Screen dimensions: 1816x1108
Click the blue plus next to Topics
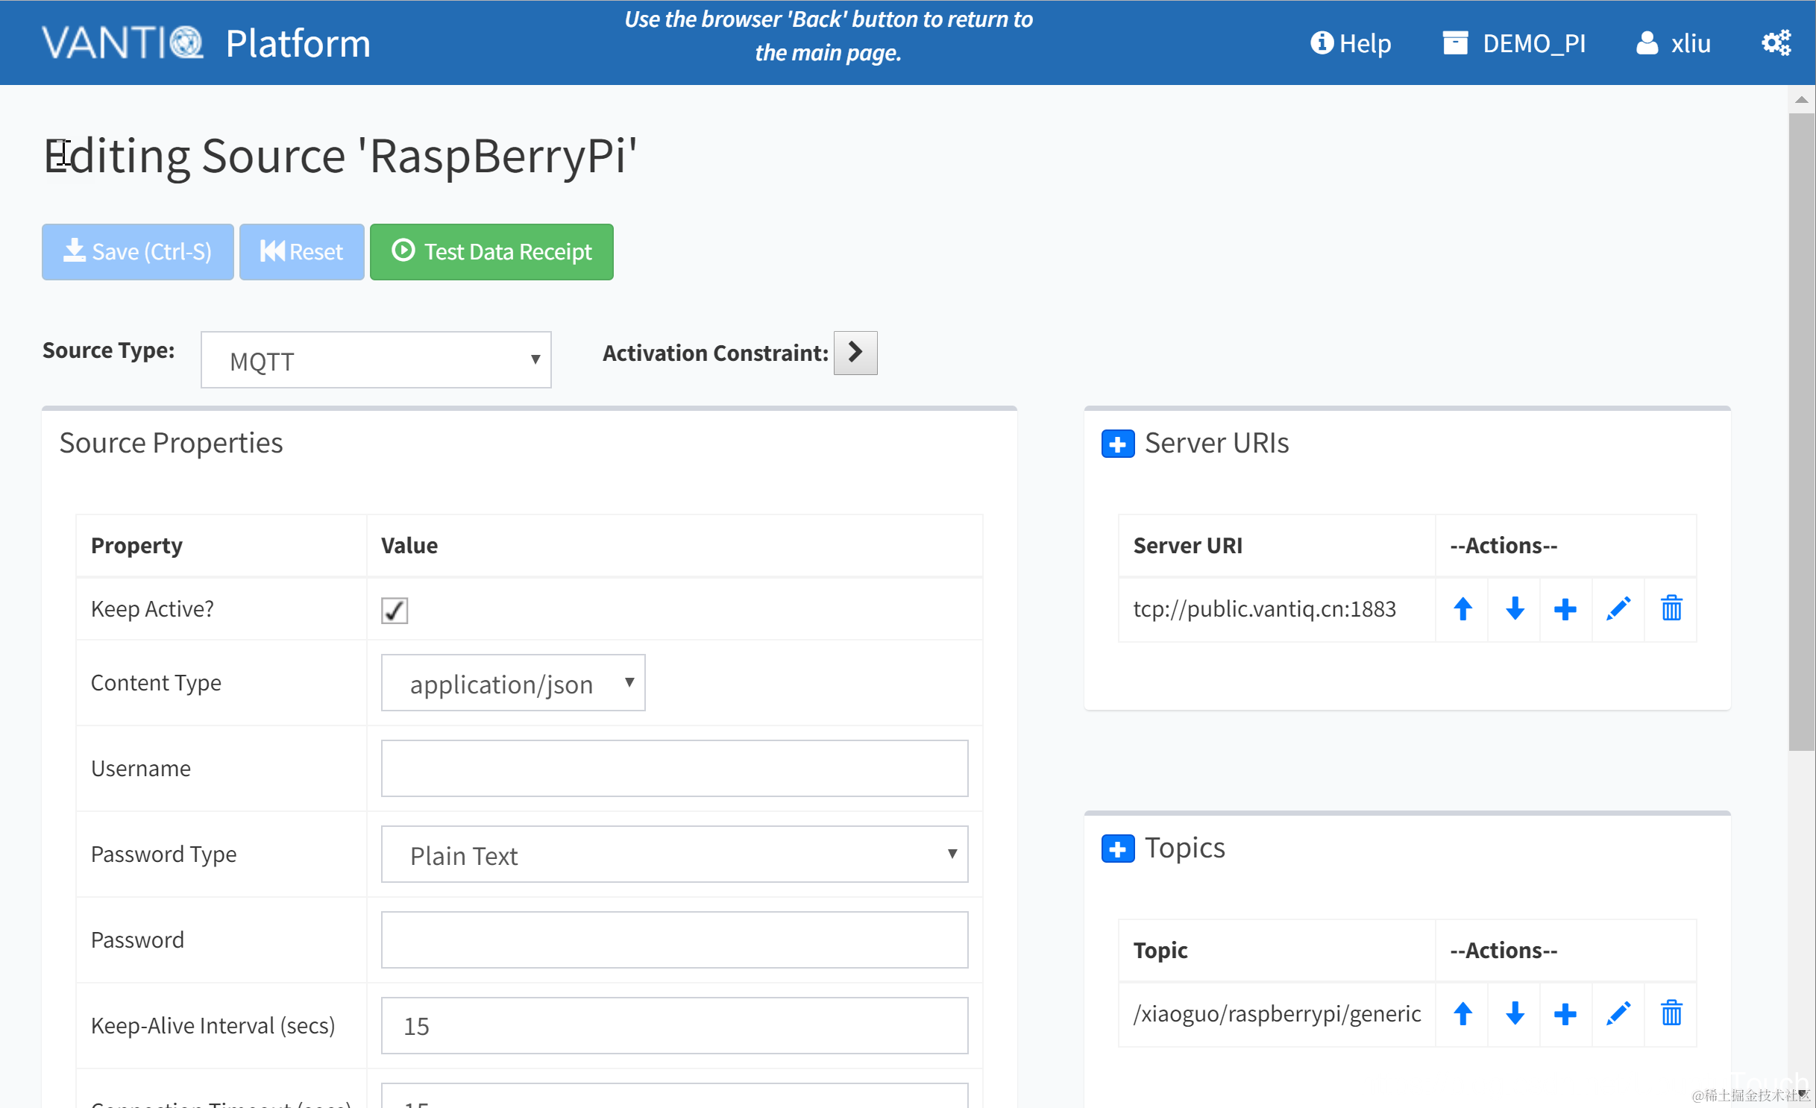[1117, 849]
